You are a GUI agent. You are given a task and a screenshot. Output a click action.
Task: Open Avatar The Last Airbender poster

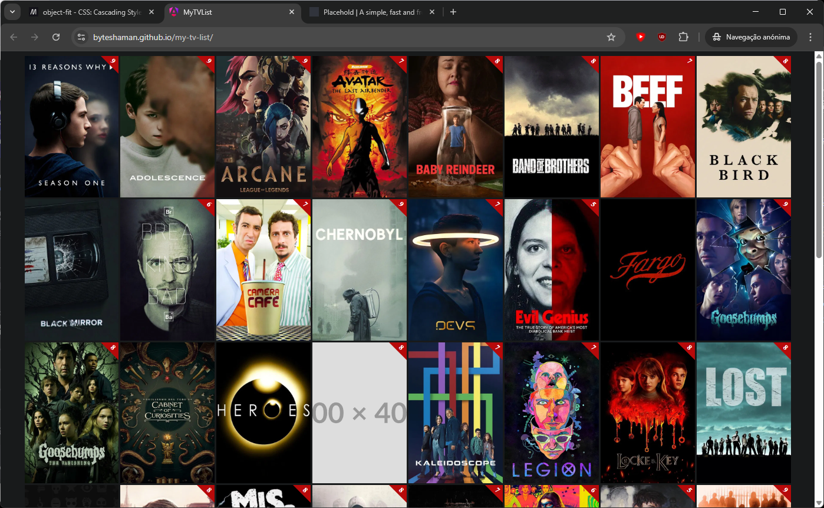point(360,127)
